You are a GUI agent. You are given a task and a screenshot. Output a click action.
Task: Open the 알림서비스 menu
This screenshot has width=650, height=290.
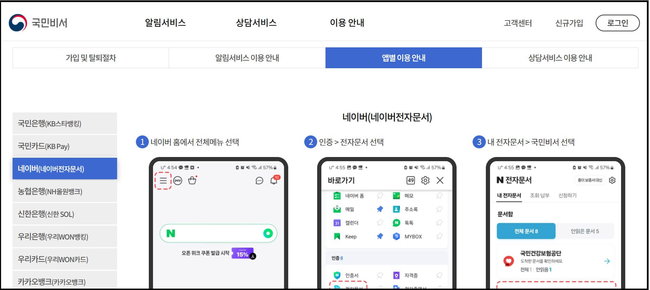click(x=165, y=23)
